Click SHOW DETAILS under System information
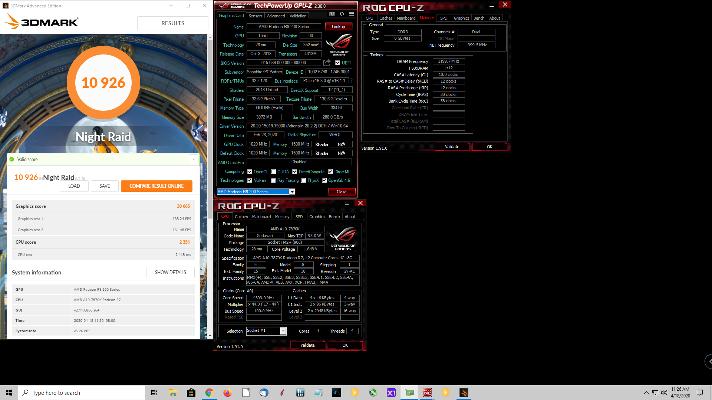This screenshot has width=712, height=400. 170,272
